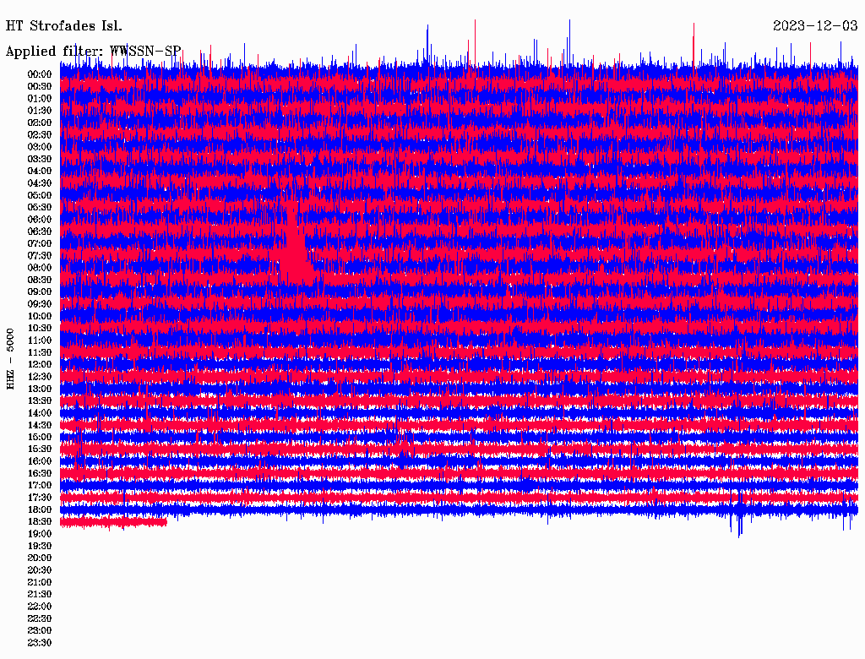The height and width of the screenshot is (659, 865).
Task: Select the 01:00 time label
Action: [40, 99]
